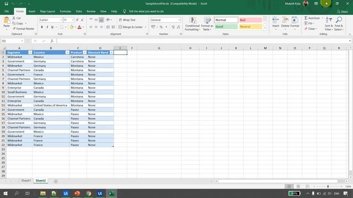Open Format as Table gallery
Screen dimensions: 353x198
tap(207, 24)
